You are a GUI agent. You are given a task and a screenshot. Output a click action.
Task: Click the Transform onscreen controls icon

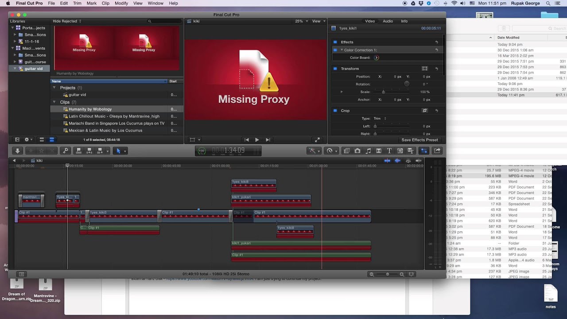(425, 69)
